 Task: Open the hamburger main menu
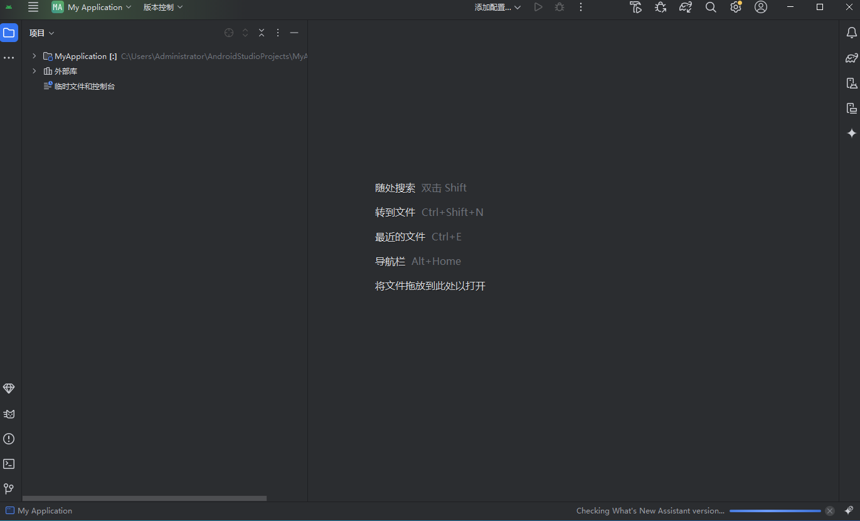33,8
